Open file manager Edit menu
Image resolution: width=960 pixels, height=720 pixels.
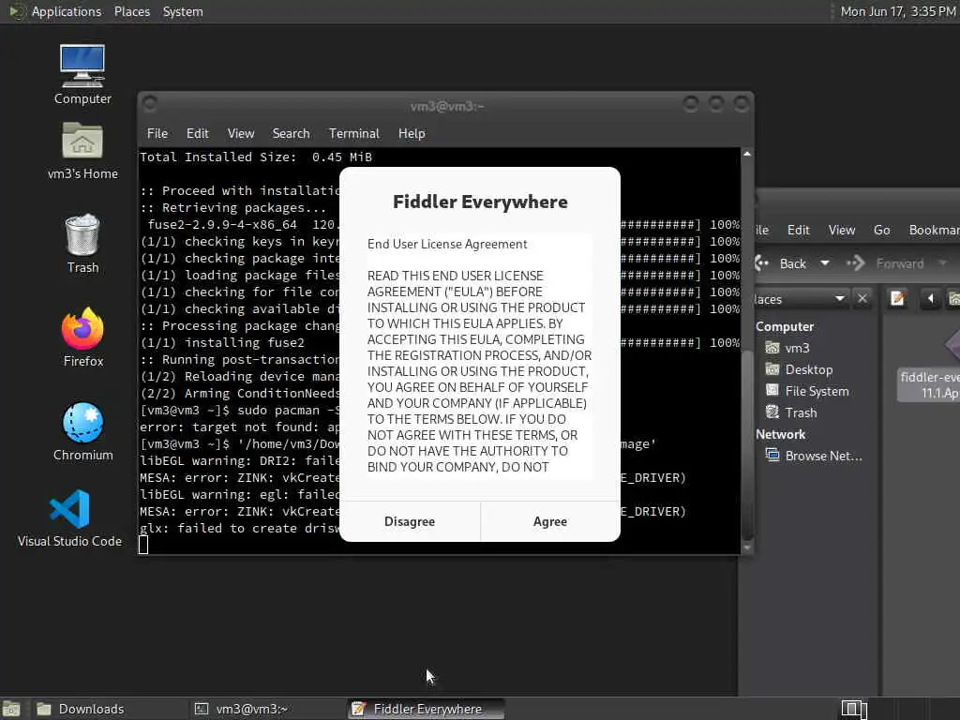[798, 231]
